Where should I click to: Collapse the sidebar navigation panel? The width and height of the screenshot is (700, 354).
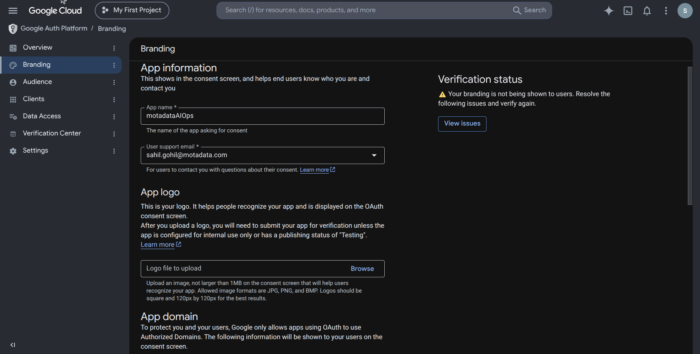coord(13,345)
